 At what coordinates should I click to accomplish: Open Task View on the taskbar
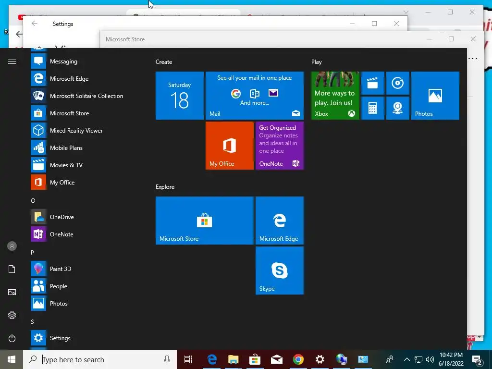coord(188,359)
